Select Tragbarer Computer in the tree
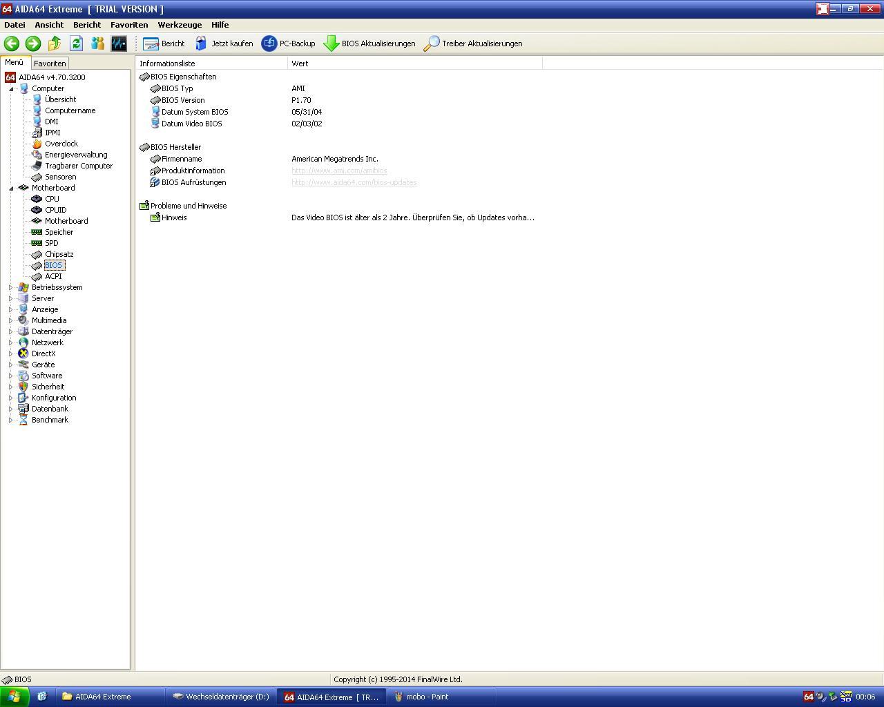 click(79, 166)
